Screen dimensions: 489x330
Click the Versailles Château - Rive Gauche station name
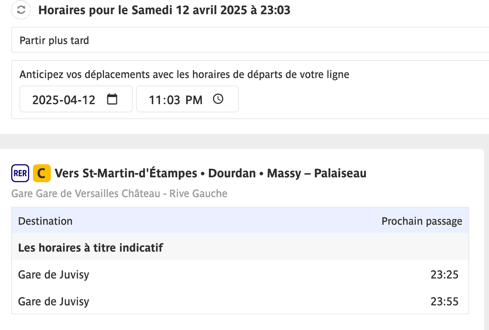pyautogui.click(x=119, y=194)
